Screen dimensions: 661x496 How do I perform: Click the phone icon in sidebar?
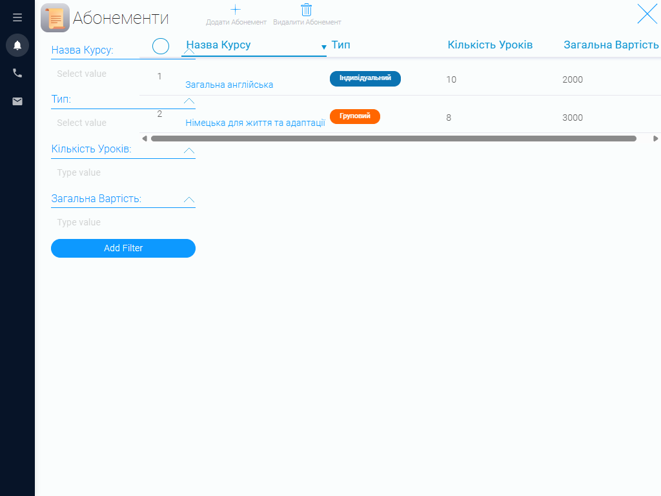(17, 73)
